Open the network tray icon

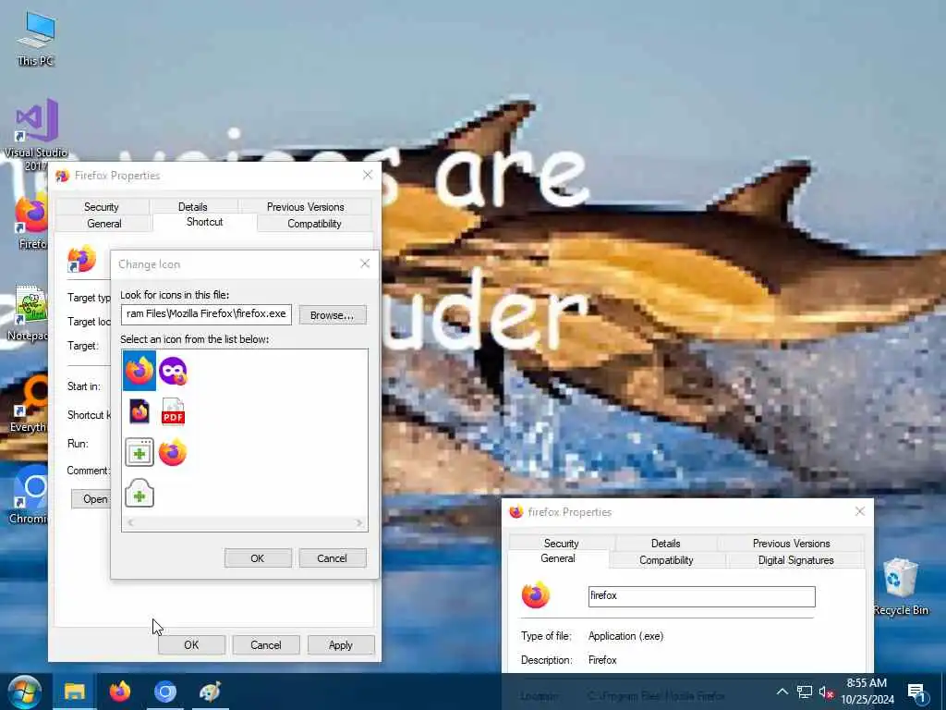pos(805,692)
